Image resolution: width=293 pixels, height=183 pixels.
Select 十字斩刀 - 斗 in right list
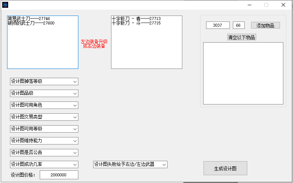pyautogui.click(x=136, y=23)
